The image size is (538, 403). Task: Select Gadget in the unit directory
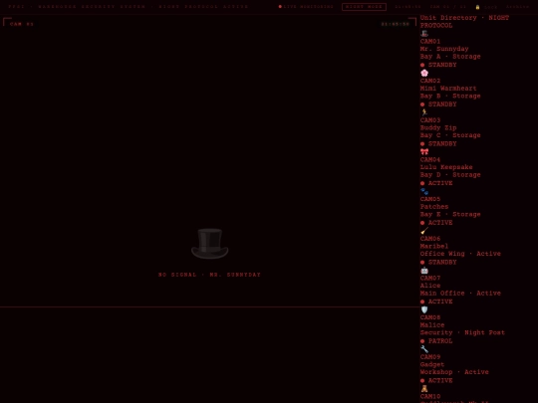pyautogui.click(x=432, y=364)
